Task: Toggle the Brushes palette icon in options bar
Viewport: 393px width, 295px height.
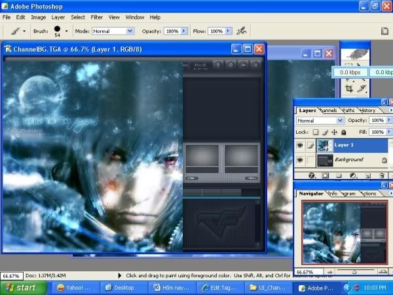Action: (384, 31)
